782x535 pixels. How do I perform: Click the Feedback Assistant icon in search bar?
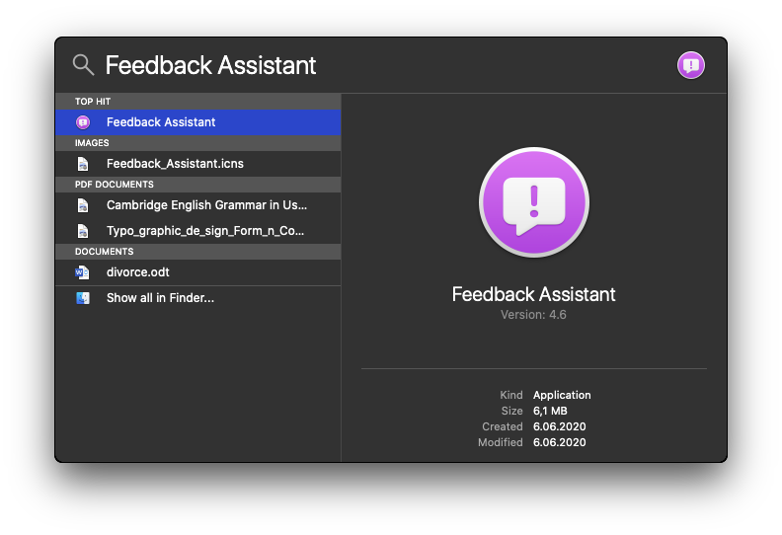[691, 65]
